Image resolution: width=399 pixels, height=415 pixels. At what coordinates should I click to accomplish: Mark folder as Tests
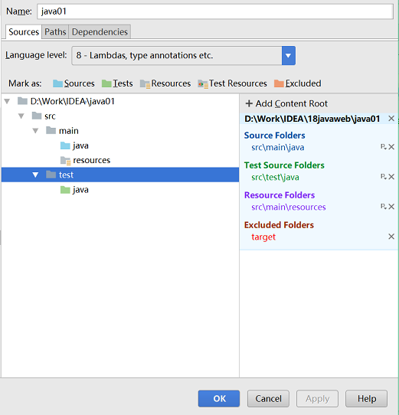[117, 83]
